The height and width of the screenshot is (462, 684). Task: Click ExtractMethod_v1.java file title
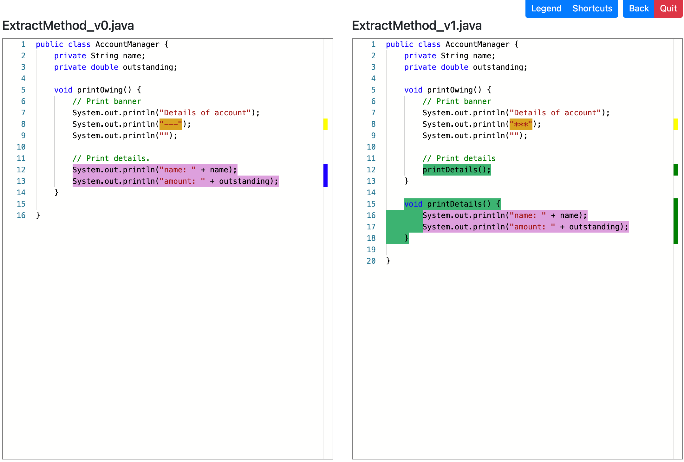(x=417, y=26)
